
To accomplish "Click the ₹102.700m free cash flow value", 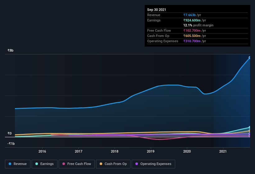I will 192,30.
